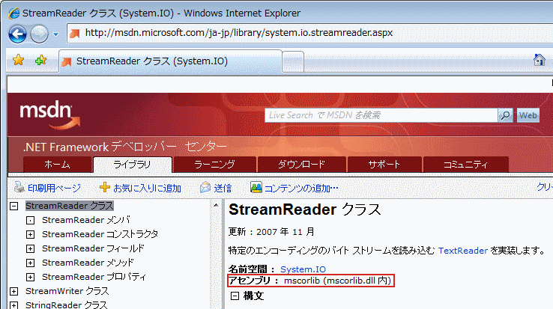Click .NET Framework デベロッパー センター heading
Image resolution: width=553 pixels, height=309 pixels.
point(125,146)
